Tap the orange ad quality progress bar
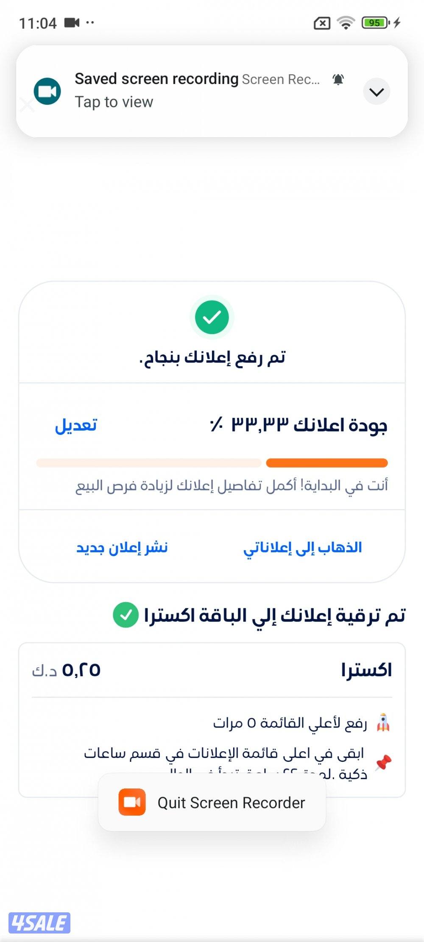424x942 pixels. 326,463
